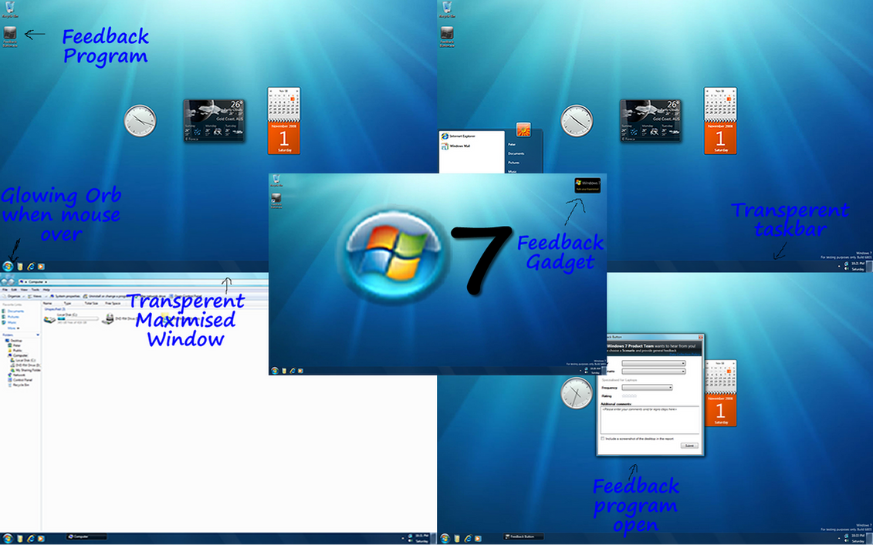The width and height of the screenshot is (873, 545).
Task: Open View menu in Computer window
Action: (x=24, y=290)
